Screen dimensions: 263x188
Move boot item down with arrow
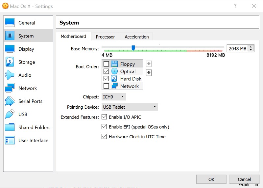[x=149, y=73]
